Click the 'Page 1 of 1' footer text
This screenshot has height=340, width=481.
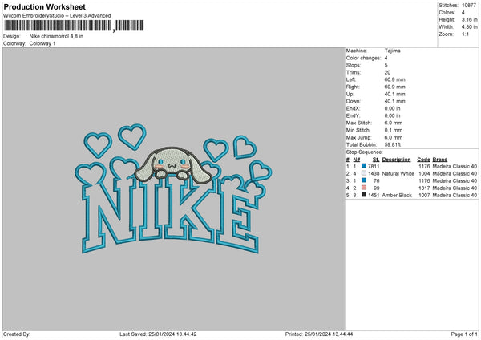(464, 334)
